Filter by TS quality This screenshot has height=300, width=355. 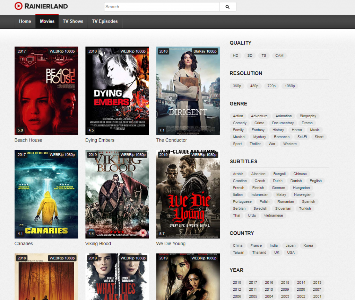(264, 56)
